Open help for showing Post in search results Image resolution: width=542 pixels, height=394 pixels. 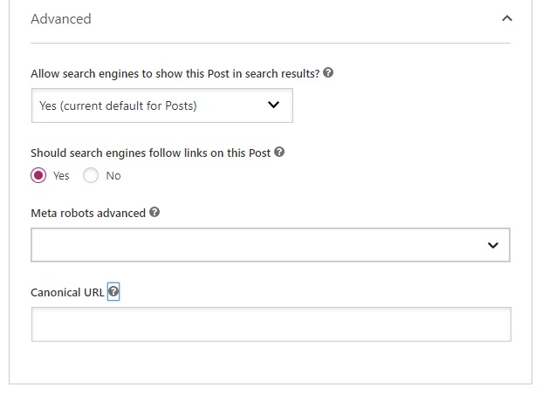point(328,73)
